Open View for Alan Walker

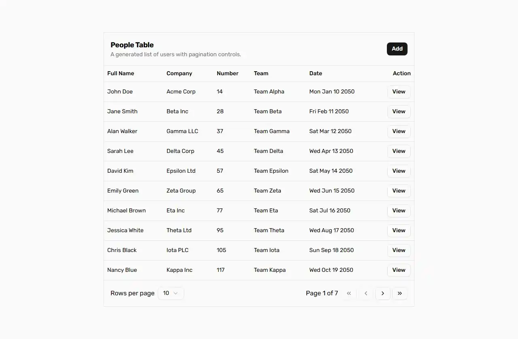click(399, 131)
